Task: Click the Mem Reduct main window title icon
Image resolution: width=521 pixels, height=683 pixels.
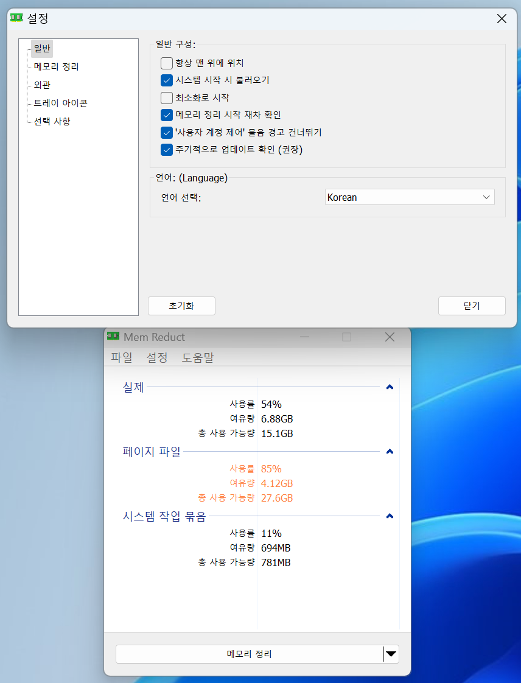Action: tap(113, 336)
